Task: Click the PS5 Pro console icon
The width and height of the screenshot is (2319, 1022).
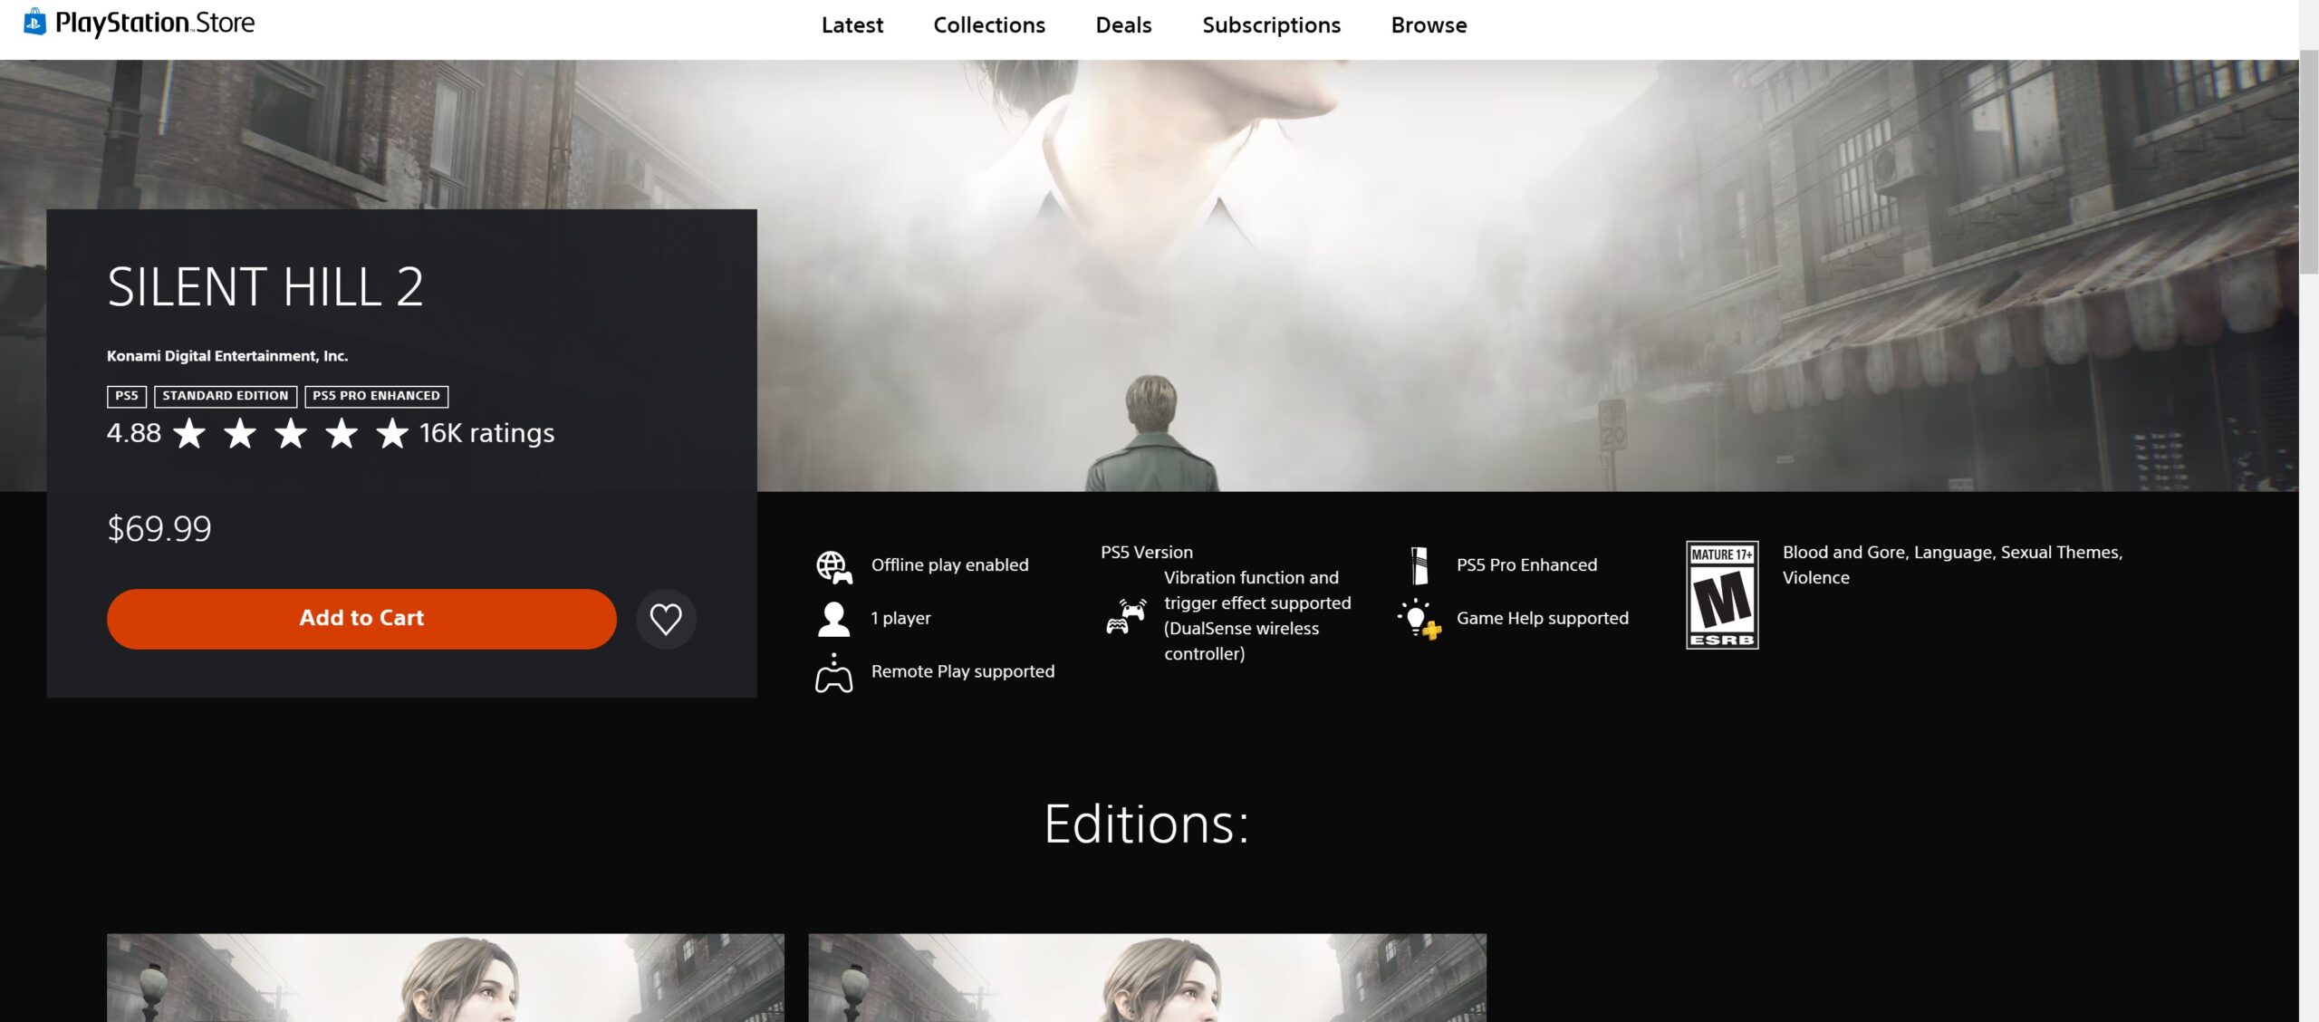Action: [x=1419, y=565]
